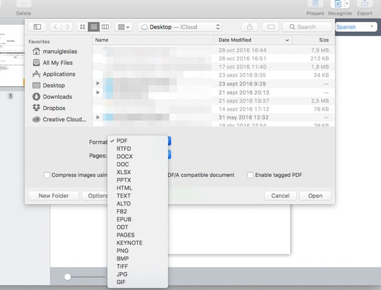
Task: Click the New Folder button
Action: (x=53, y=196)
